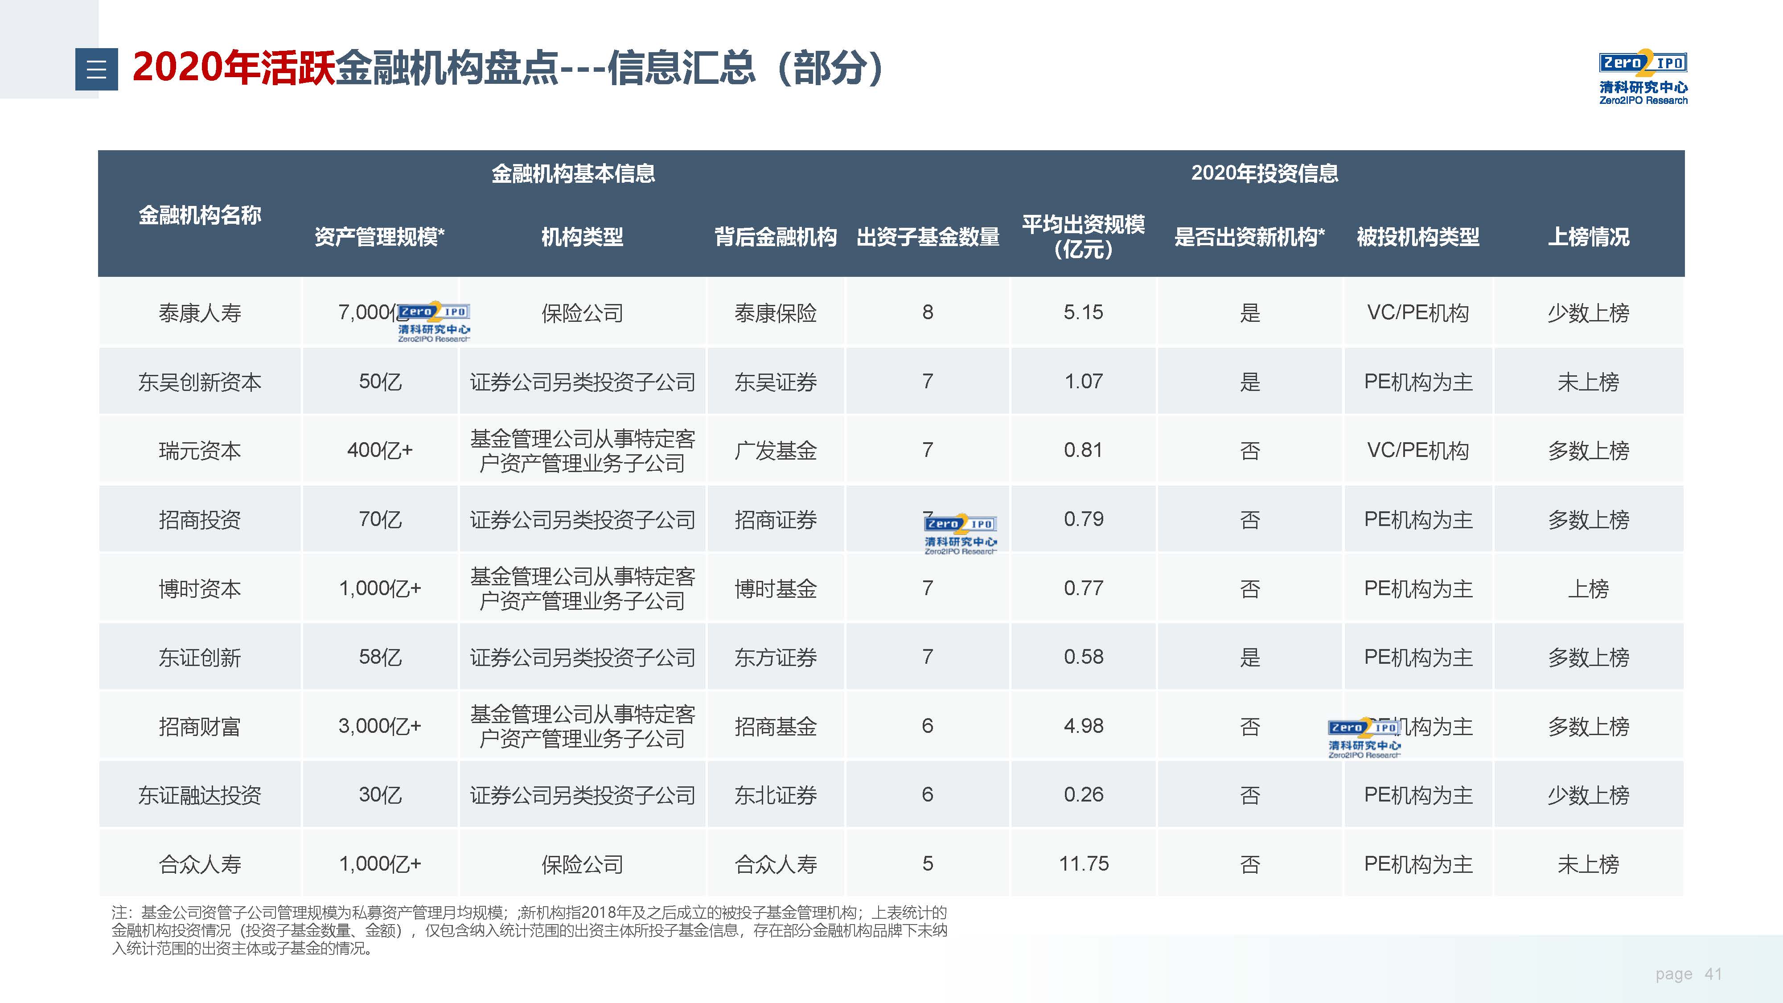Click the 东吴创新资本 name cell

tap(199, 382)
